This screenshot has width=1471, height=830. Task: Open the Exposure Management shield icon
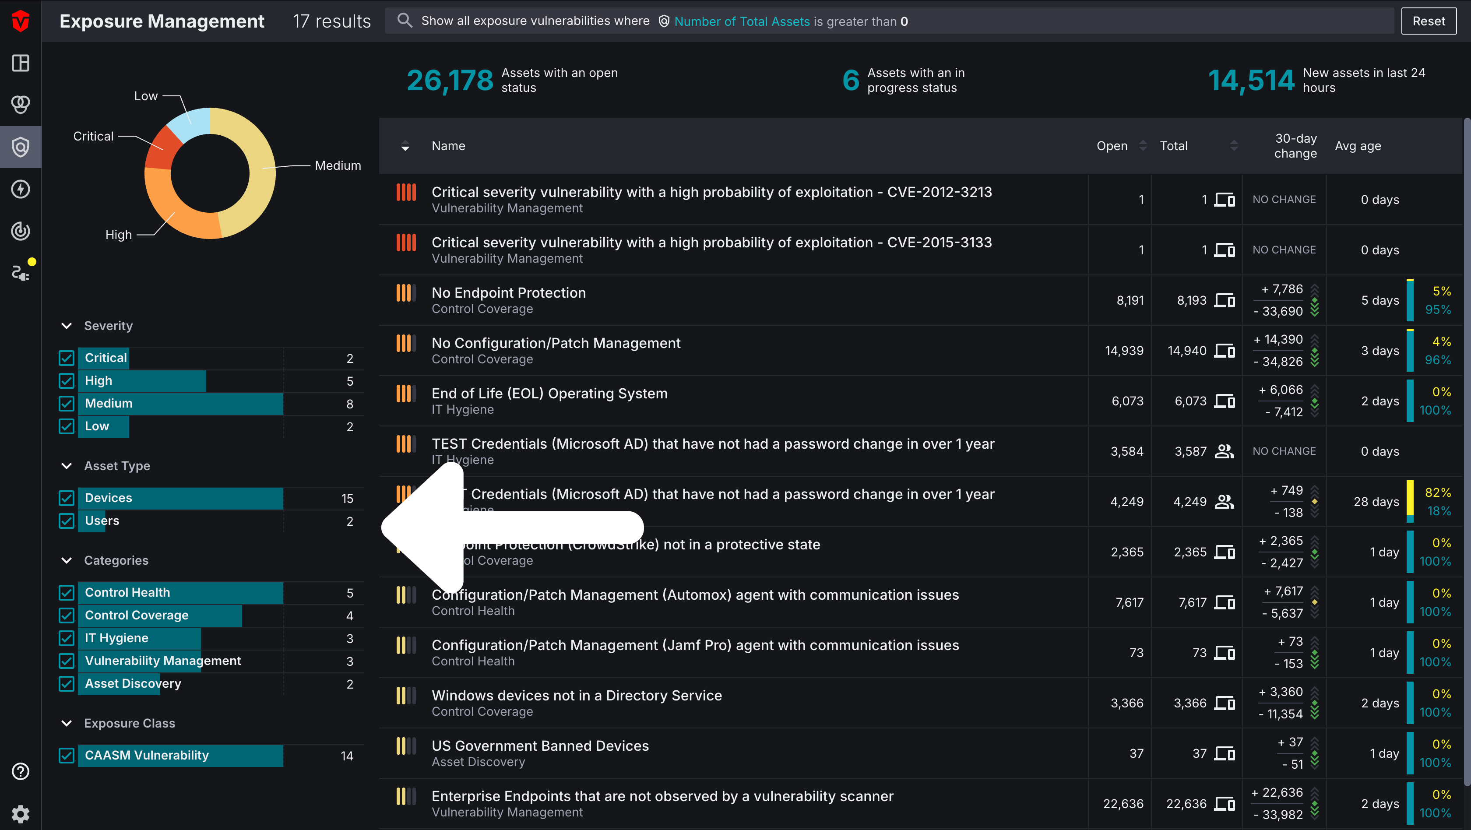(x=21, y=147)
